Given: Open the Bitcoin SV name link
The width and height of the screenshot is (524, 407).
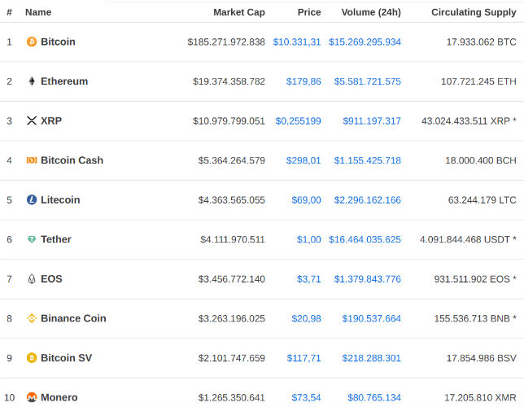Looking at the screenshot, I should pyautogui.click(x=66, y=358).
